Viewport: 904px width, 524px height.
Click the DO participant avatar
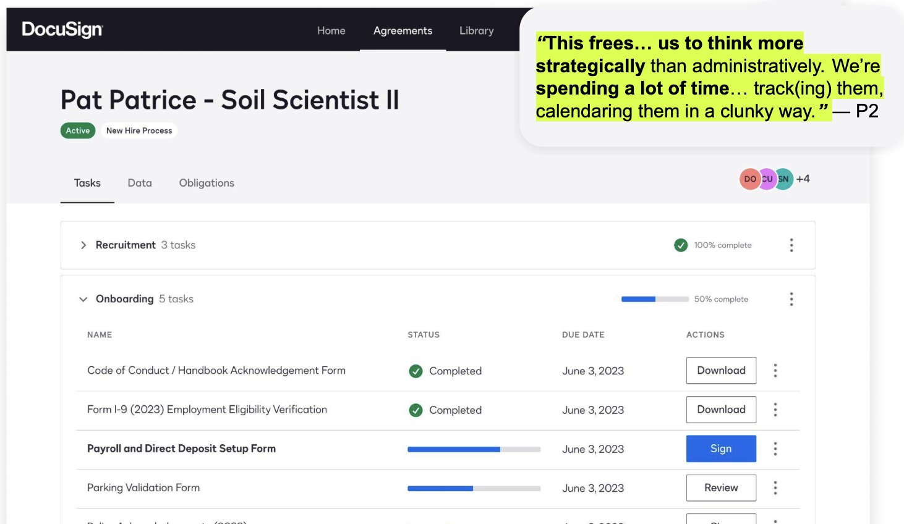[749, 179]
